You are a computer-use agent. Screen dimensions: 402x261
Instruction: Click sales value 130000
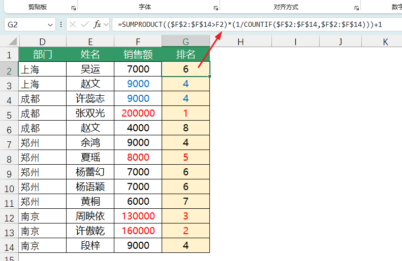coord(138,216)
